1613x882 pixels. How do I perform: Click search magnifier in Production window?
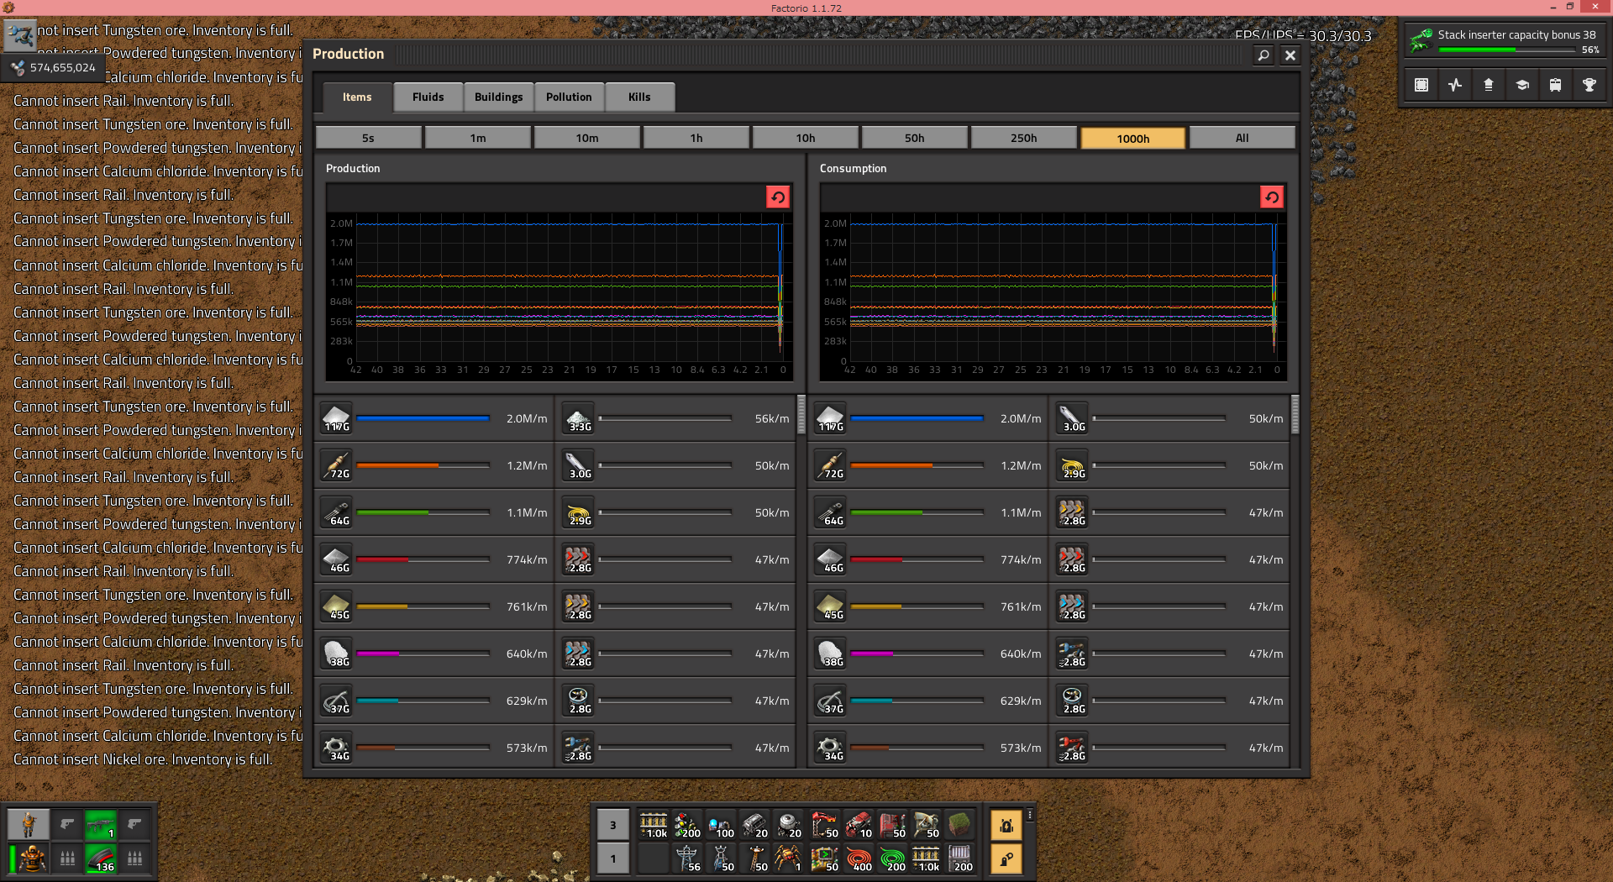(x=1264, y=55)
